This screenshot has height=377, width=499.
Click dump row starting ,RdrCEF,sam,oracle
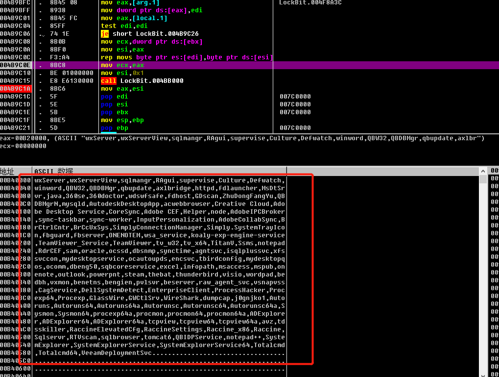pyautogui.click(x=160, y=251)
